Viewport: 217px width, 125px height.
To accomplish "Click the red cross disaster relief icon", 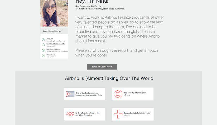I will click(118, 114).
